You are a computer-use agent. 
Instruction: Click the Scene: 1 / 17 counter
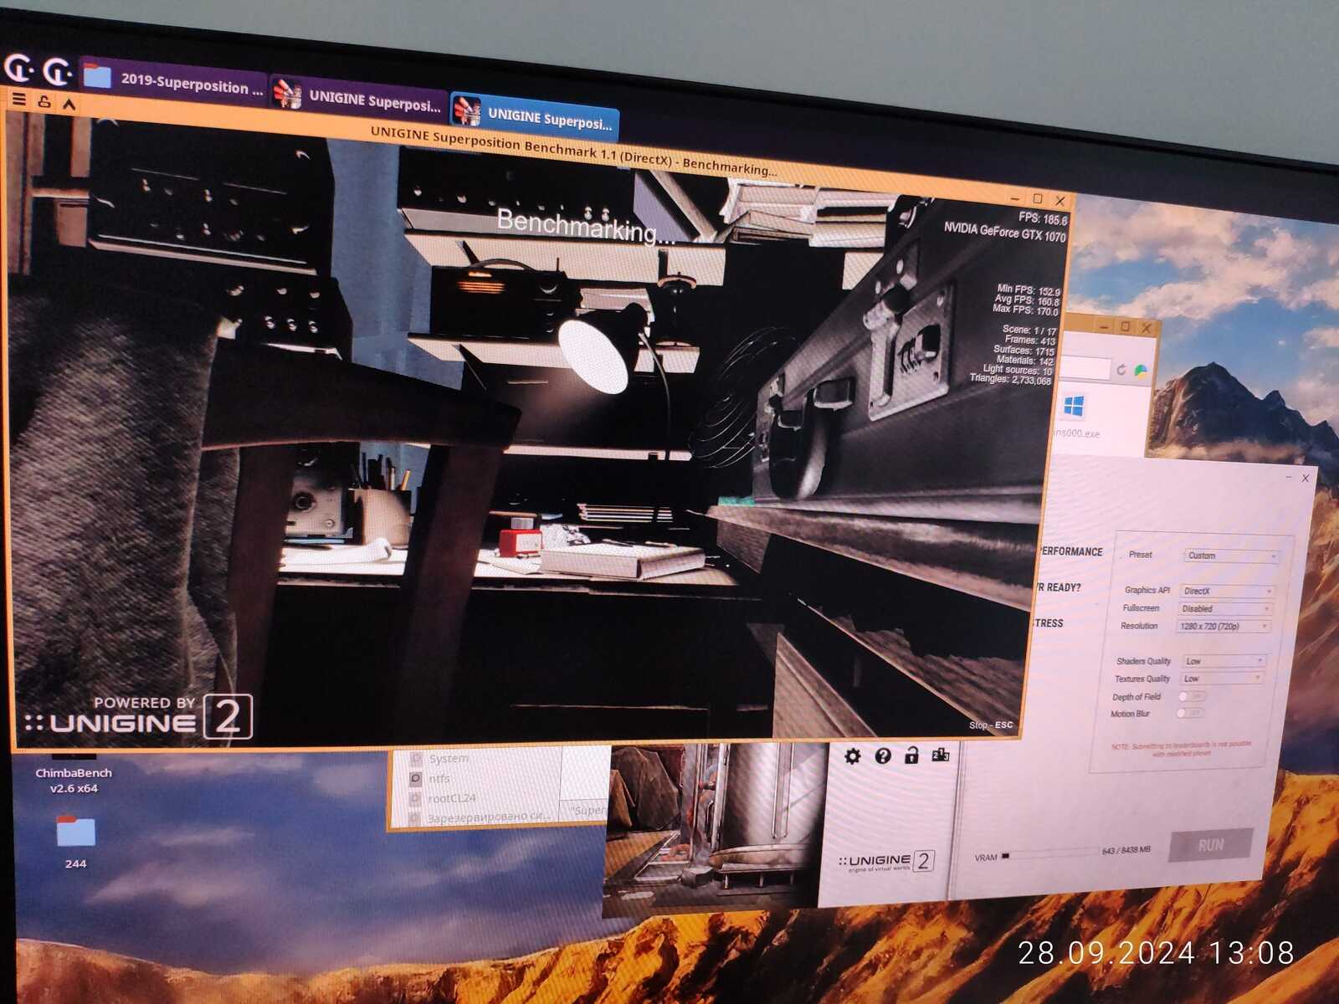pyautogui.click(x=1029, y=330)
